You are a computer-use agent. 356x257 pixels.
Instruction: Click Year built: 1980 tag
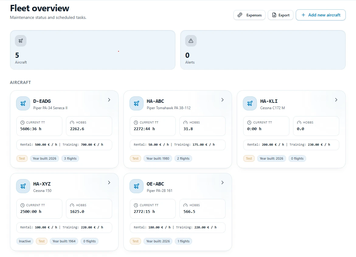pos(158,158)
